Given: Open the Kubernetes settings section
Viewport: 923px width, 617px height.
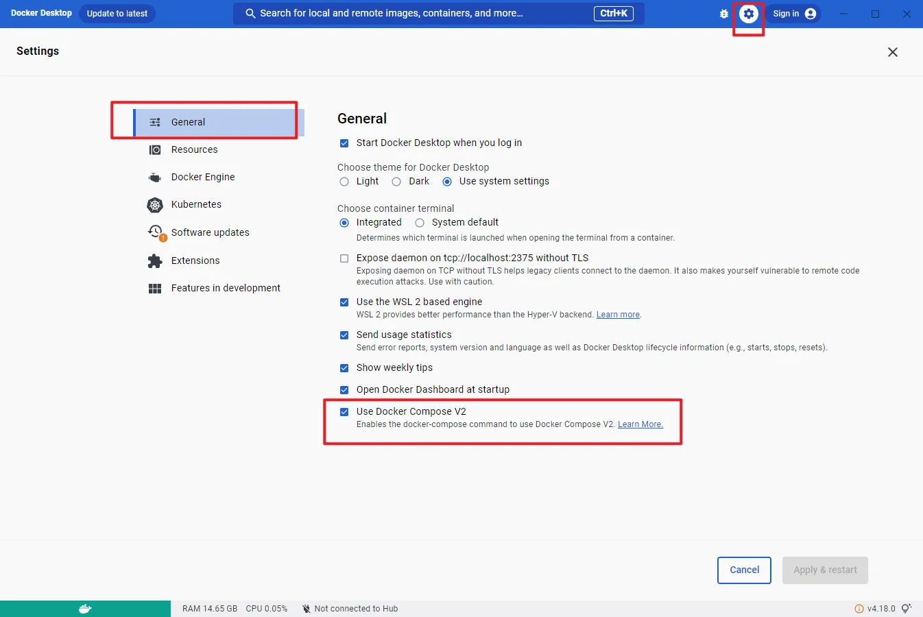Looking at the screenshot, I should pyautogui.click(x=219, y=204).
